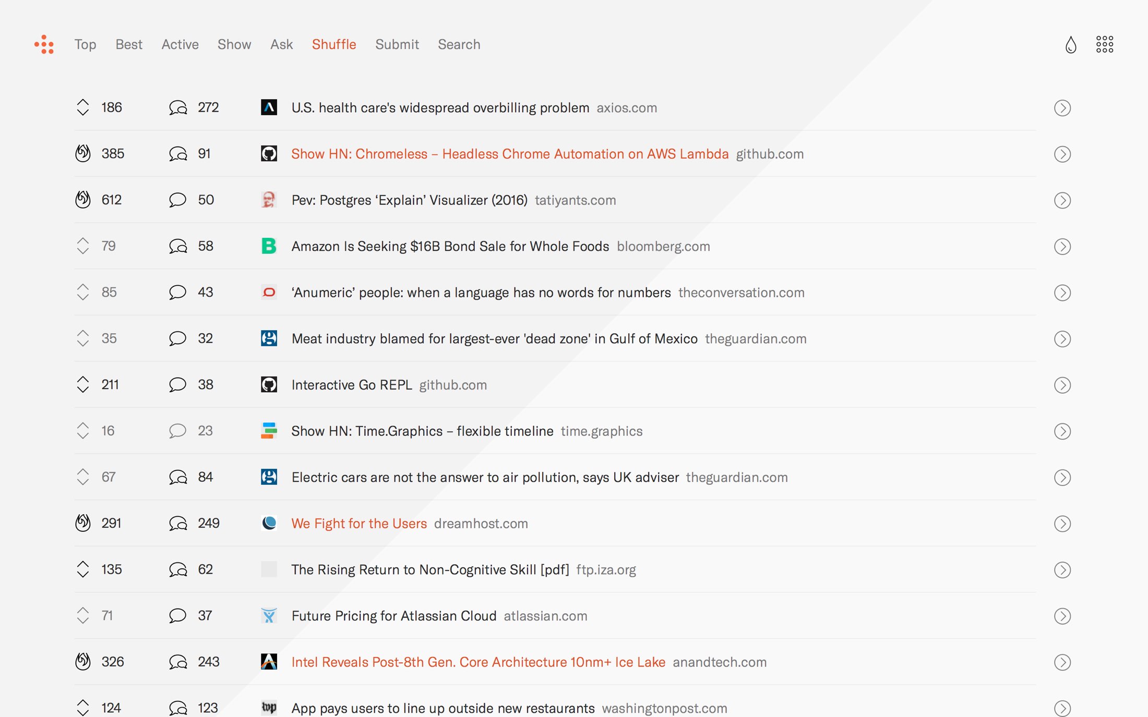The height and width of the screenshot is (717, 1148).
Task: Upvote the Electric cars story
Action: [x=83, y=477]
